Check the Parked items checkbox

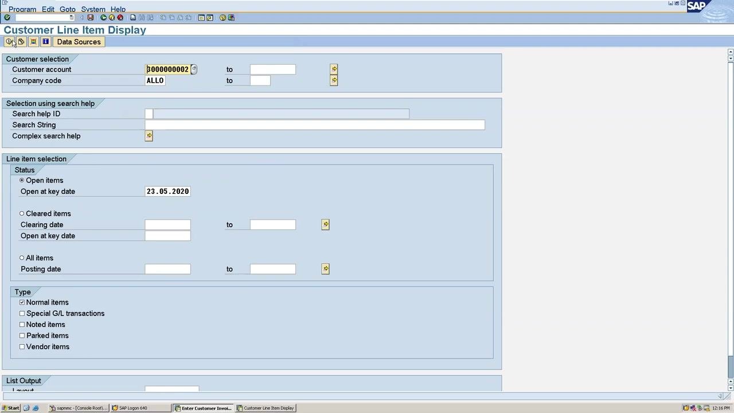pyautogui.click(x=22, y=336)
